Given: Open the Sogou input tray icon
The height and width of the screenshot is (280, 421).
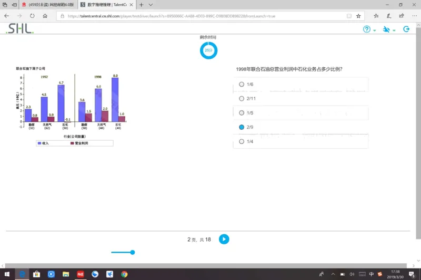Looking at the screenshot, I should click(380, 274).
